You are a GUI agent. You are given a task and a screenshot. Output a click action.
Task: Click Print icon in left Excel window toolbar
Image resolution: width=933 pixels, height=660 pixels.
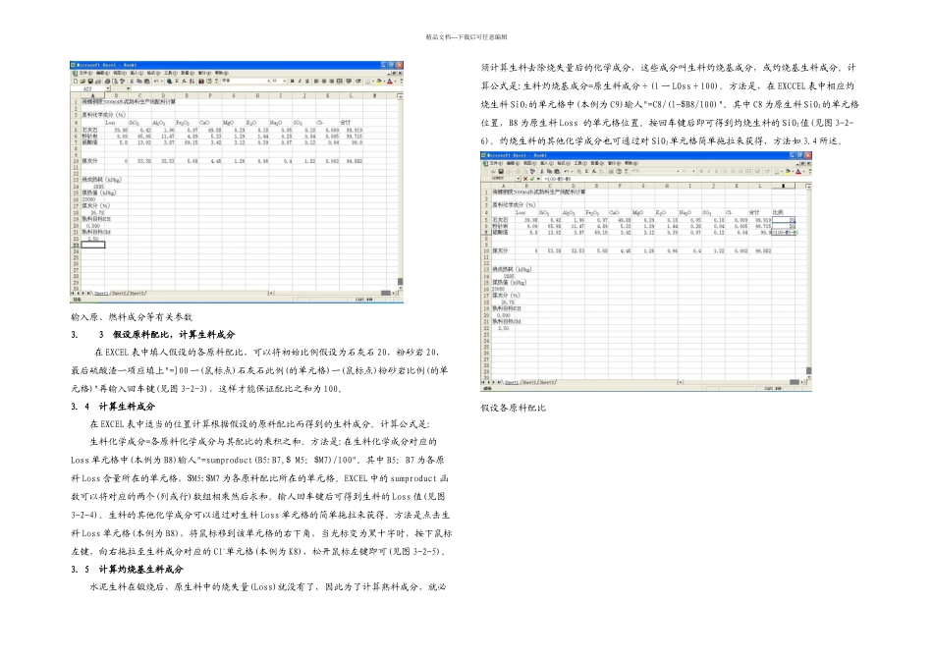click(x=107, y=81)
